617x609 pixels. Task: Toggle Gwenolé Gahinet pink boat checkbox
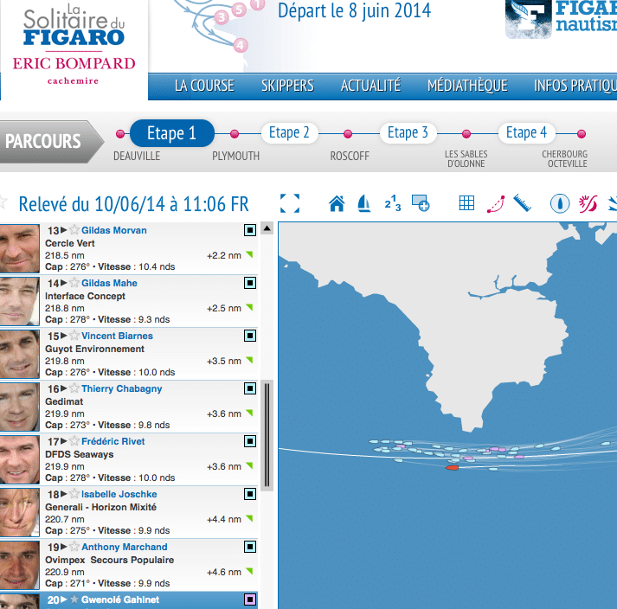[x=250, y=599]
